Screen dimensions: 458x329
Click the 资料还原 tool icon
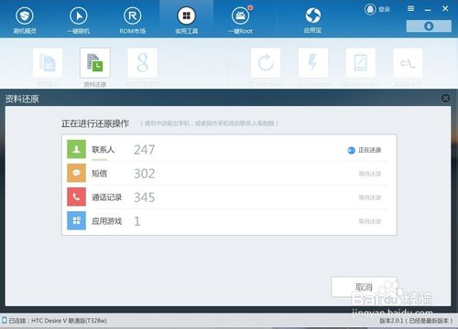[x=95, y=63]
